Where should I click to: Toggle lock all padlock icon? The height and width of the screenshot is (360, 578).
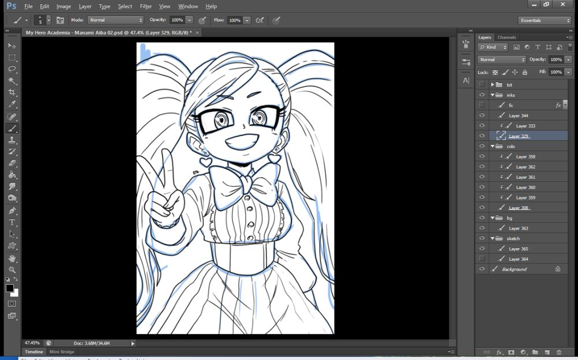click(x=525, y=72)
